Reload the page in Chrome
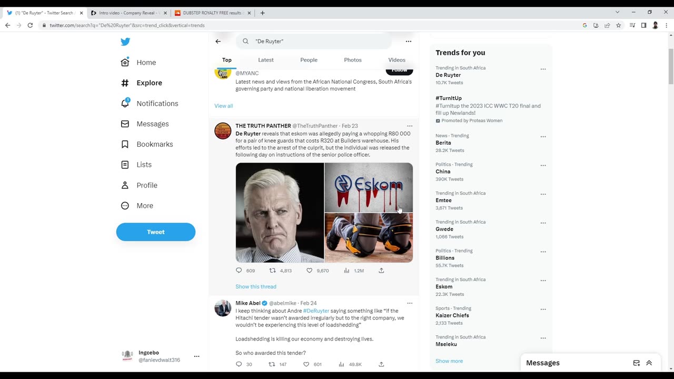Image resolution: width=674 pixels, height=379 pixels. (x=30, y=25)
